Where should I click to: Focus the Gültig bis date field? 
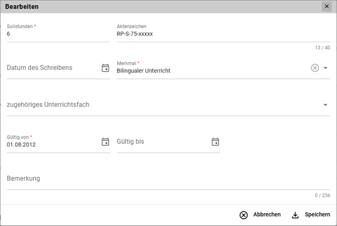pyautogui.click(x=162, y=142)
